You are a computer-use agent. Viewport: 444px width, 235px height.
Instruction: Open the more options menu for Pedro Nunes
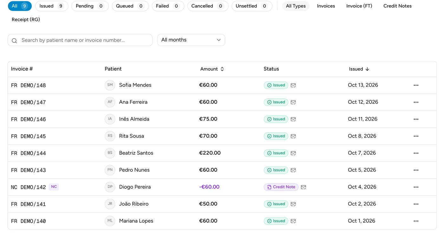coord(416,170)
